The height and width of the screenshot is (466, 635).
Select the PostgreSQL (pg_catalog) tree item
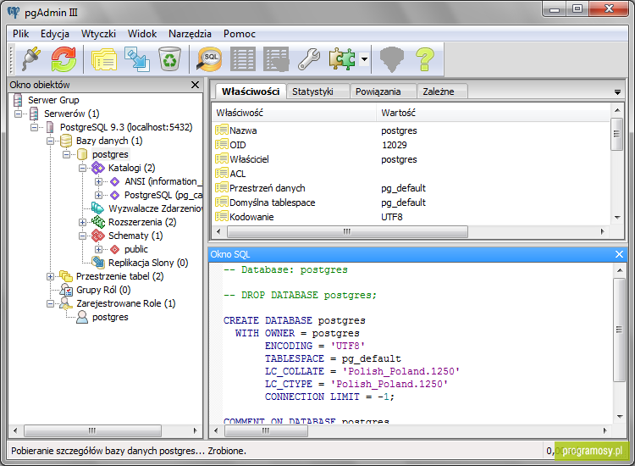pyautogui.click(x=163, y=195)
